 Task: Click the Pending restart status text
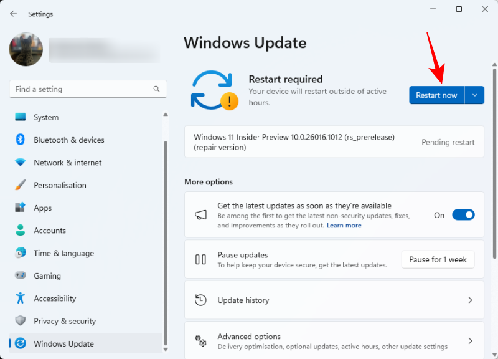pyautogui.click(x=448, y=142)
